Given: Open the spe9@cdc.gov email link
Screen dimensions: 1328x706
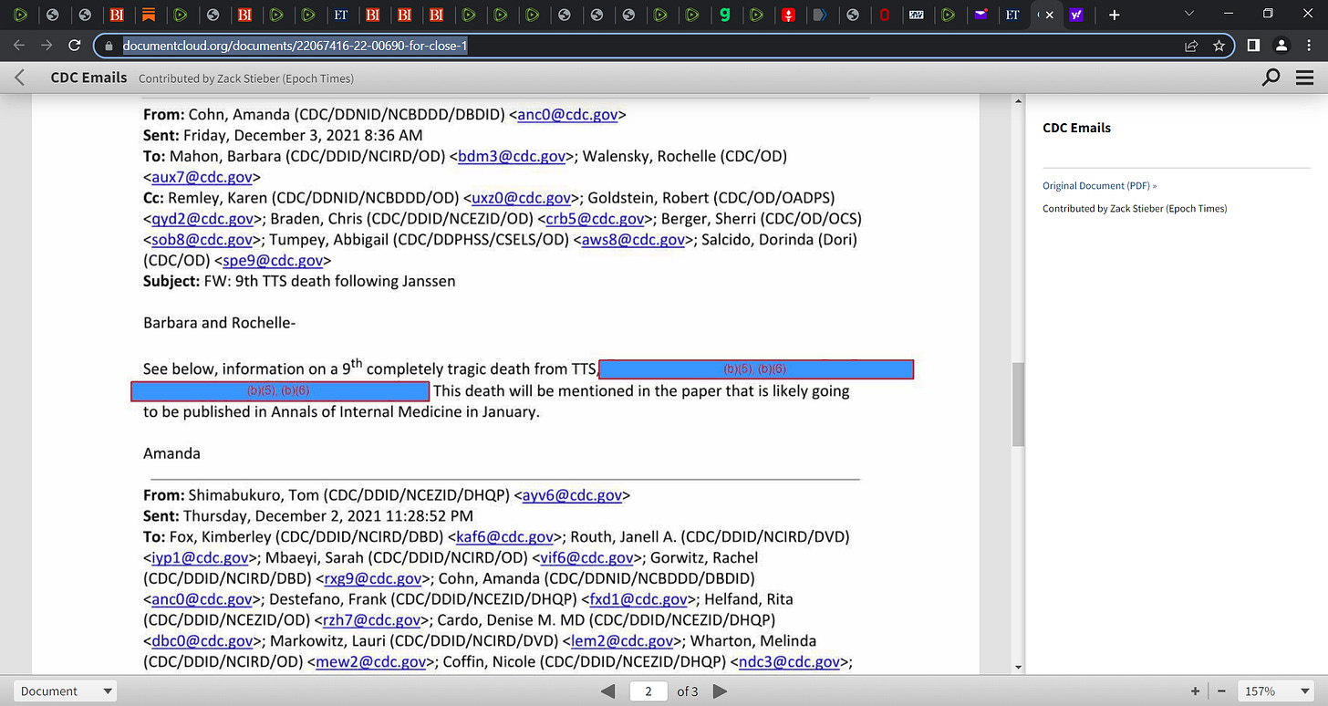Looking at the screenshot, I should click(273, 261).
